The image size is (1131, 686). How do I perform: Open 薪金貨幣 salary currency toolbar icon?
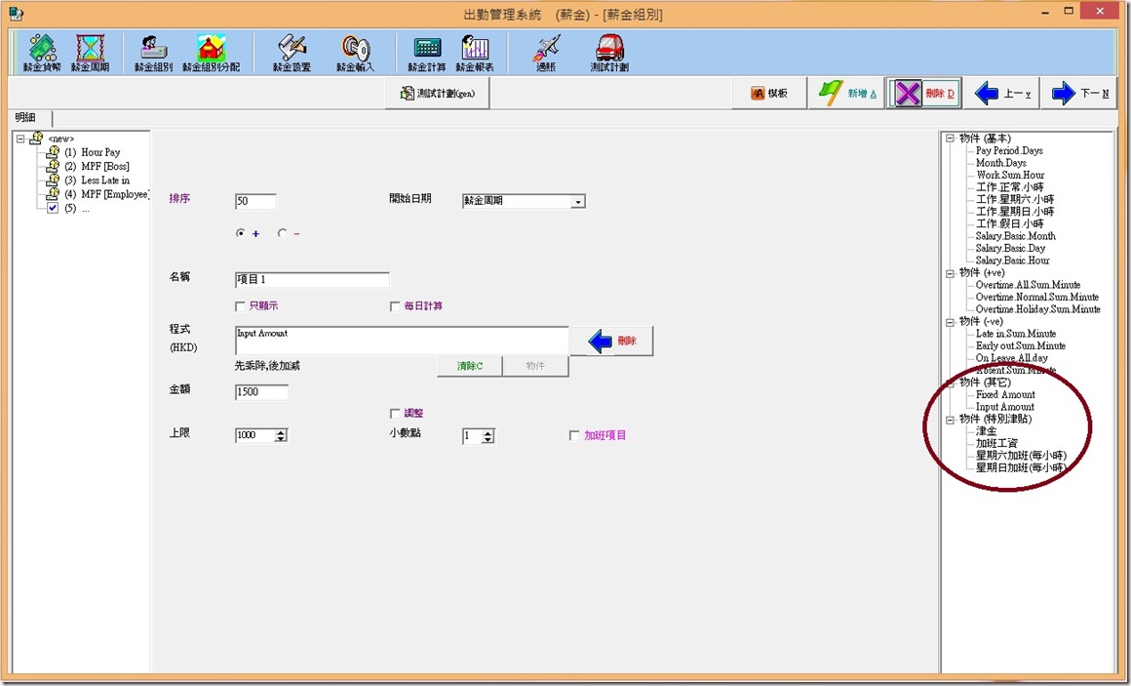42,53
